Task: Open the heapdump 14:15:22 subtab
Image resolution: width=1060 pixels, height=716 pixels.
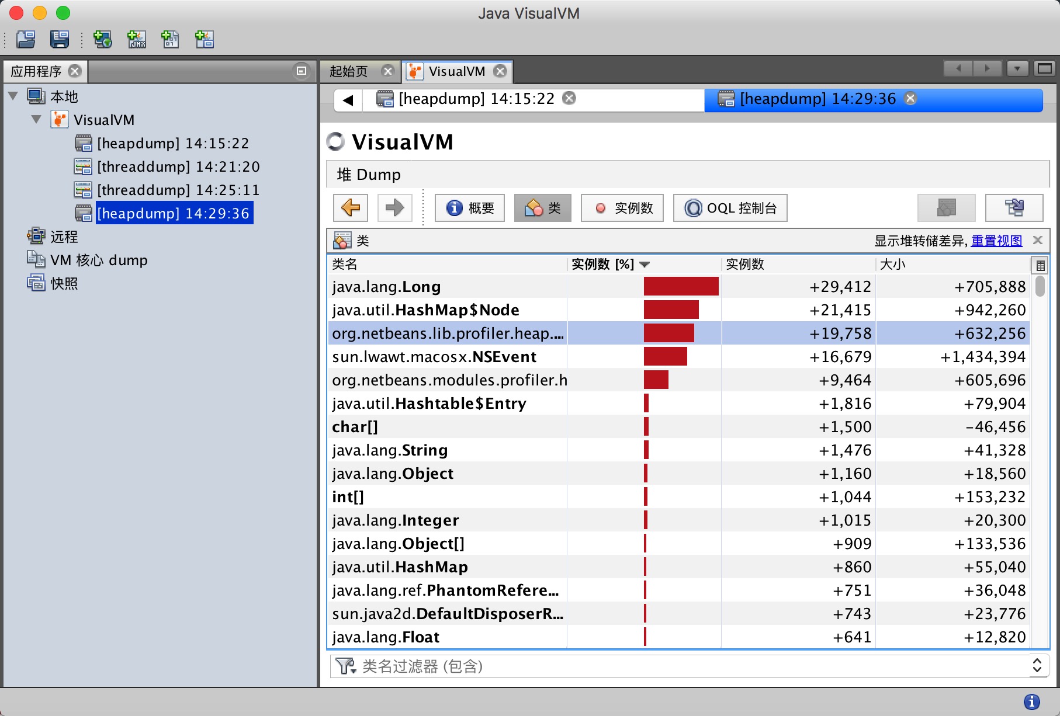Action: click(x=476, y=99)
